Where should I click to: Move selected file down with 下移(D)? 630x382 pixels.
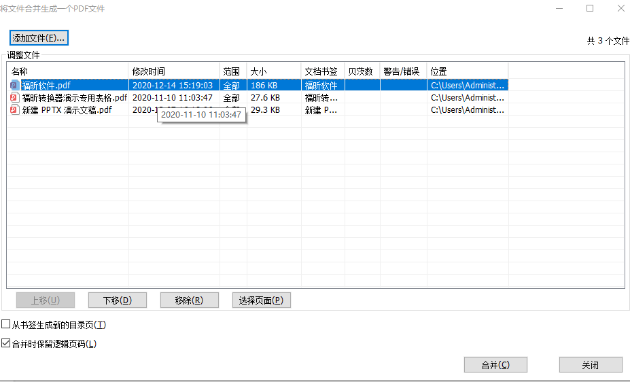point(118,300)
